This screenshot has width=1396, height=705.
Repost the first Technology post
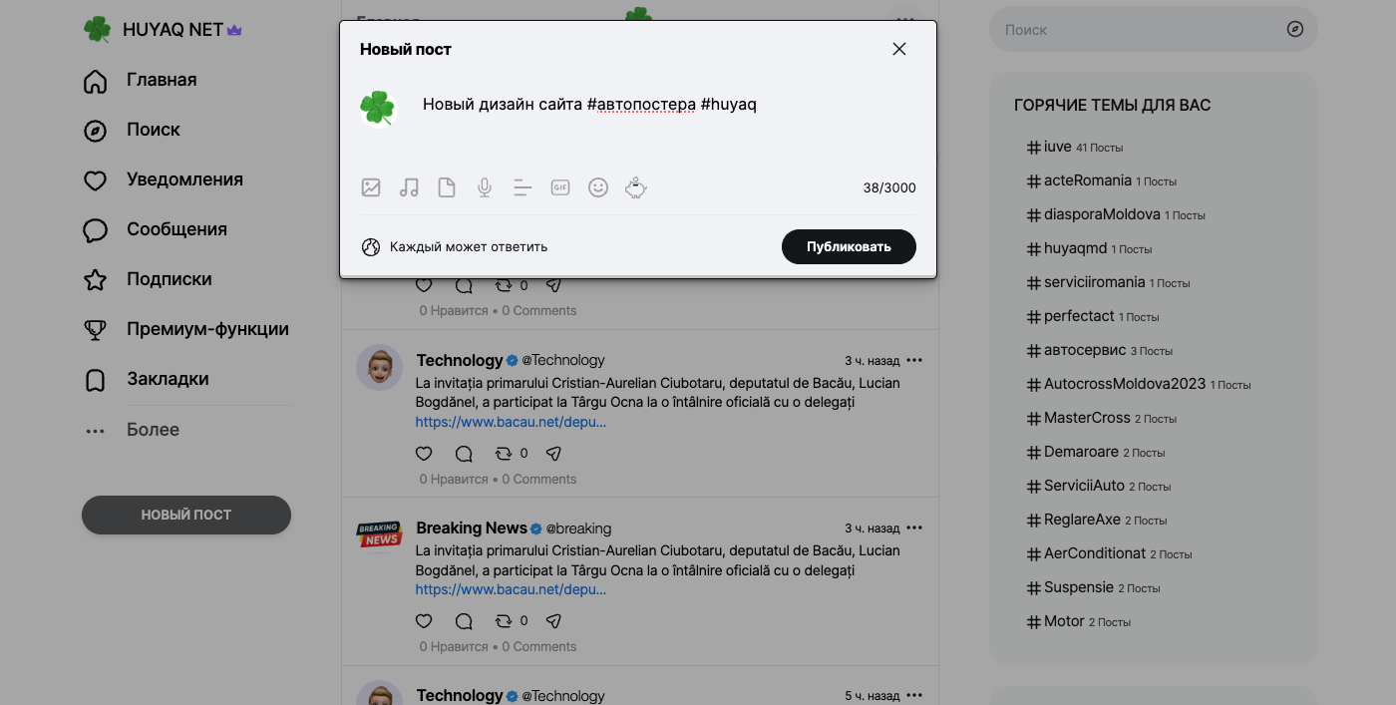(x=504, y=454)
